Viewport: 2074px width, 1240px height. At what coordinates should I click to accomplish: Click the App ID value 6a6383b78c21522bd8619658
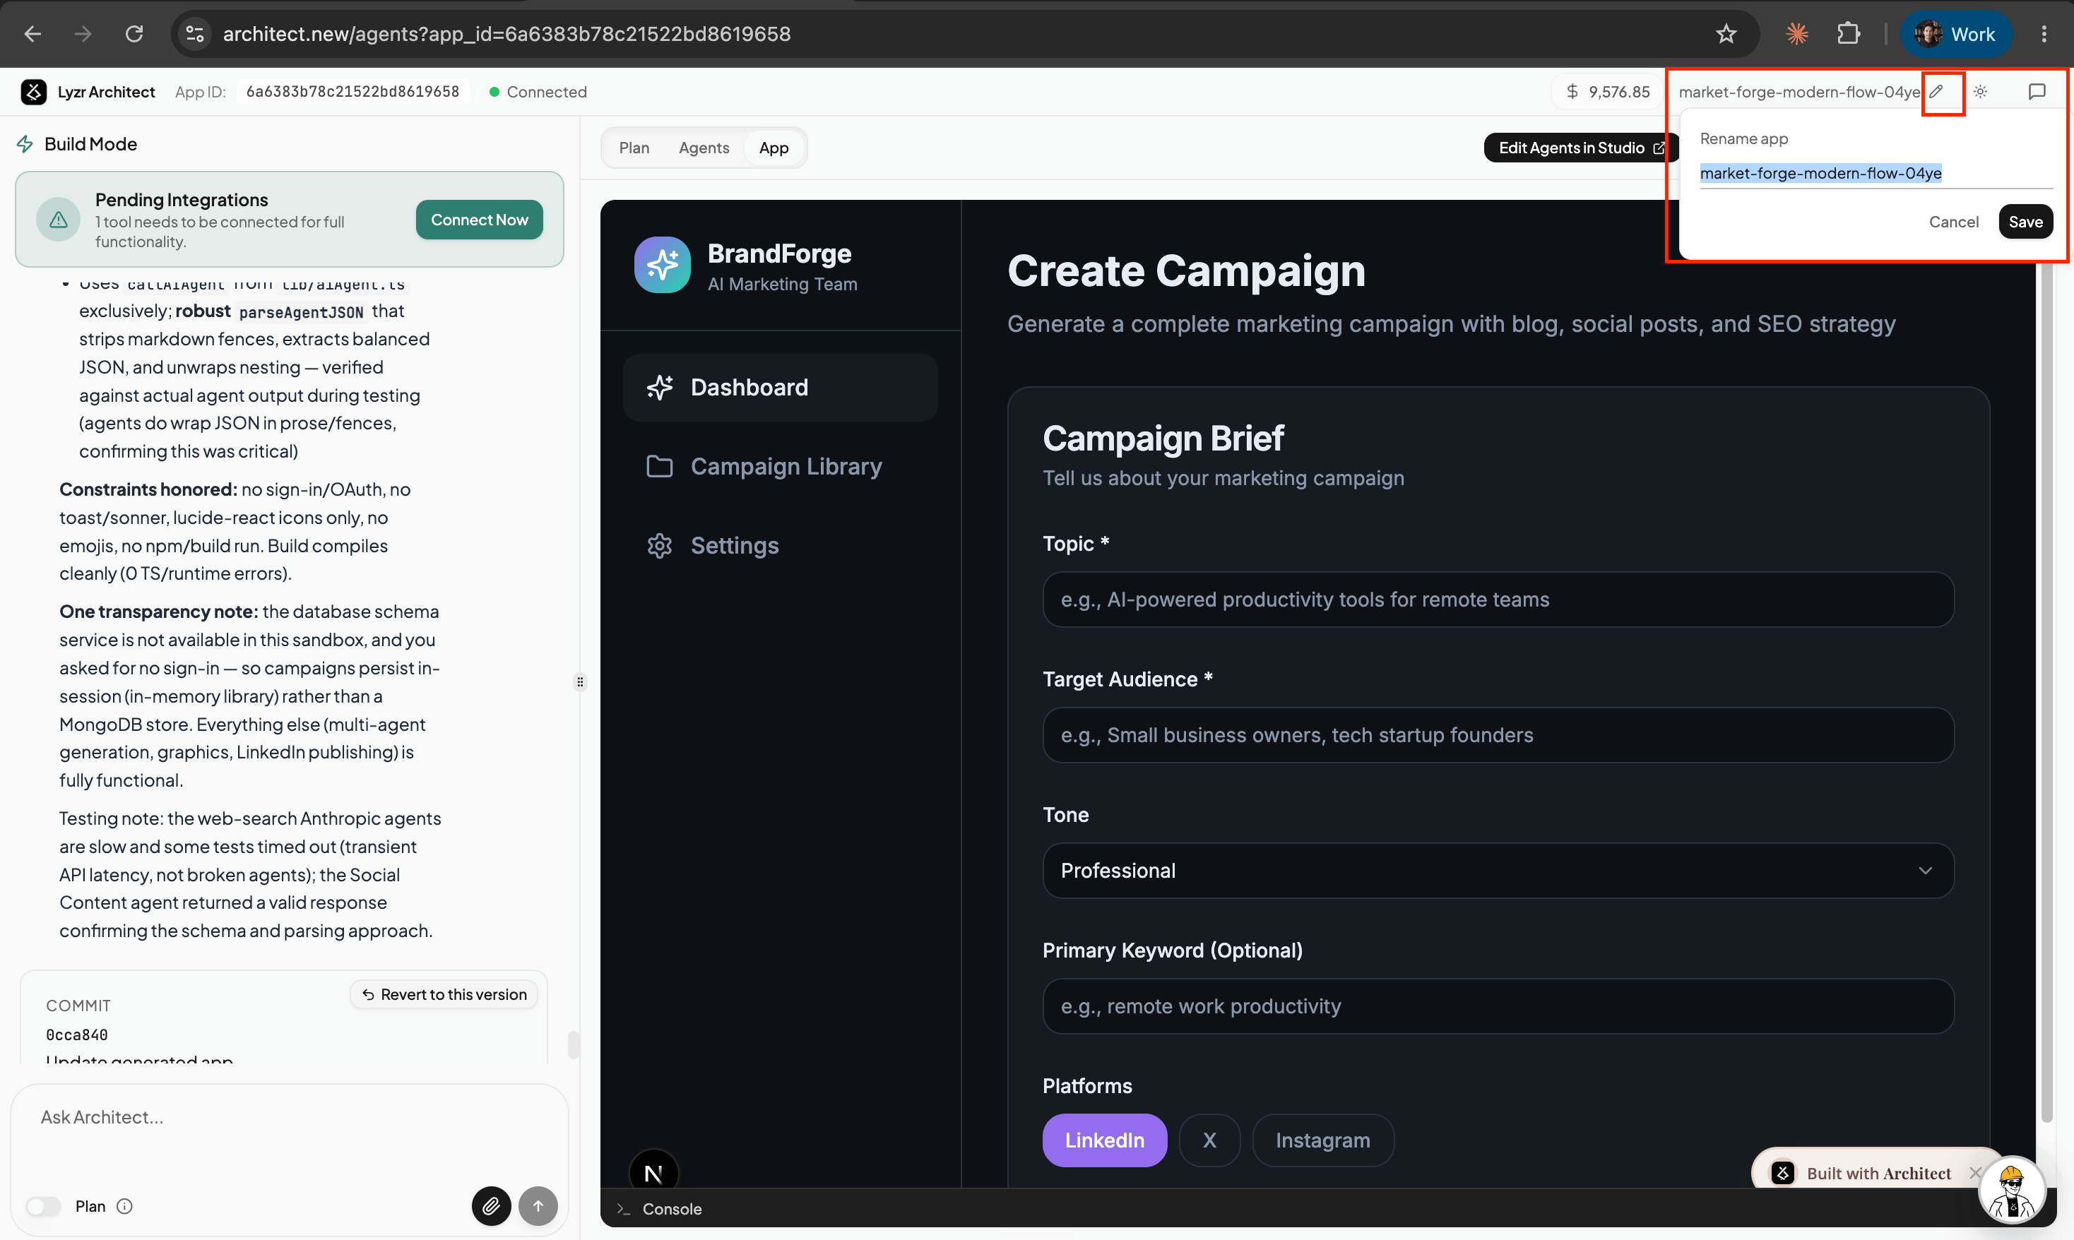(x=352, y=92)
